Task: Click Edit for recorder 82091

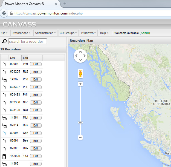Action: pos(36,141)
